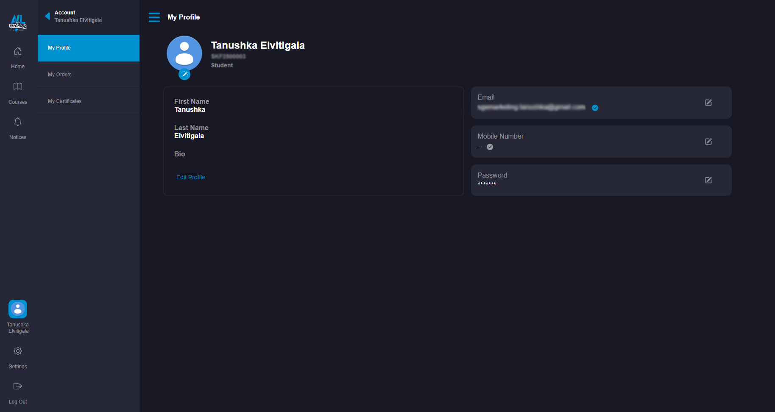Image resolution: width=775 pixels, height=412 pixels.
Task: Collapse Account panel with back arrow
Action: click(47, 16)
